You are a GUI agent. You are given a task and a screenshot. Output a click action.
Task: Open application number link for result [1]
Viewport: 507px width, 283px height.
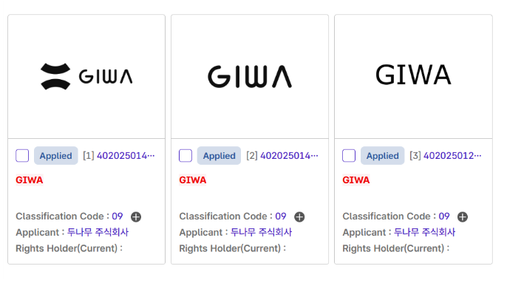(x=126, y=156)
